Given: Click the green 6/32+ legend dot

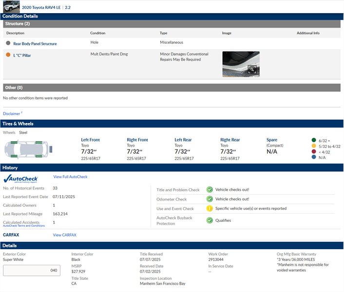Looking at the screenshot, I should click(x=314, y=140).
